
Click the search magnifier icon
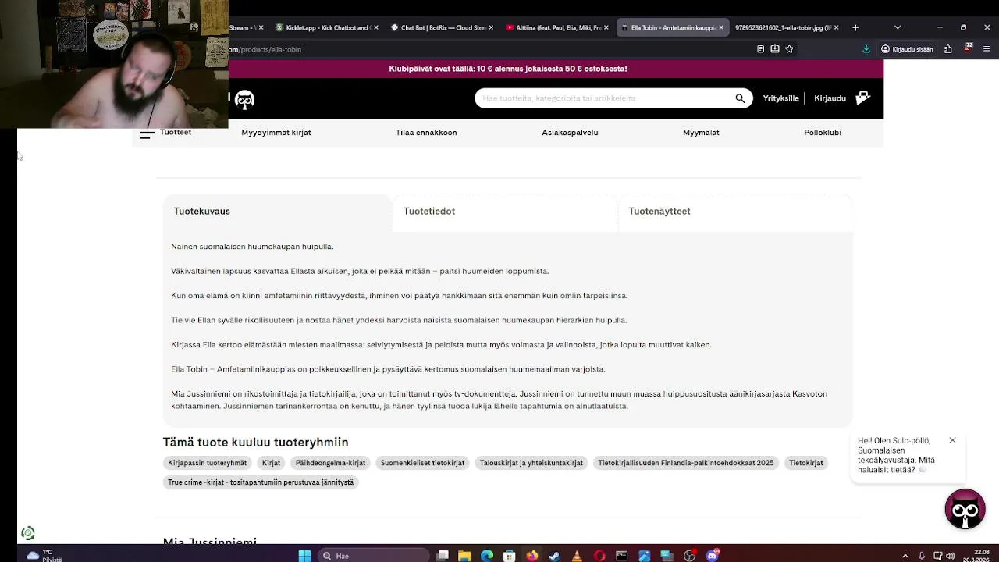click(x=740, y=98)
